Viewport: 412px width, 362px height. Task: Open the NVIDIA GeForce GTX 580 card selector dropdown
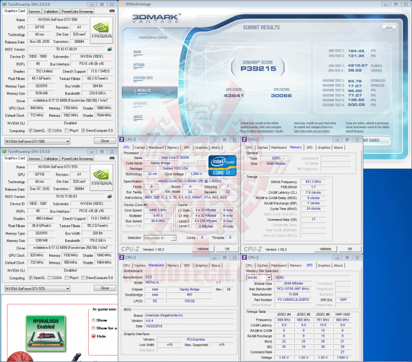[x=37, y=141]
